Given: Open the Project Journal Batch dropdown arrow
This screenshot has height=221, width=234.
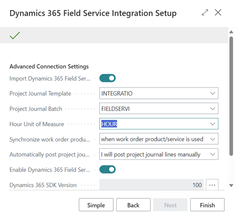Looking at the screenshot, I should pos(212,108).
